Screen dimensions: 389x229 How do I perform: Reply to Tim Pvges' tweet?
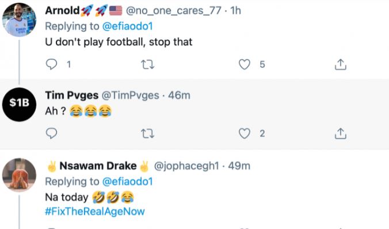(52, 133)
